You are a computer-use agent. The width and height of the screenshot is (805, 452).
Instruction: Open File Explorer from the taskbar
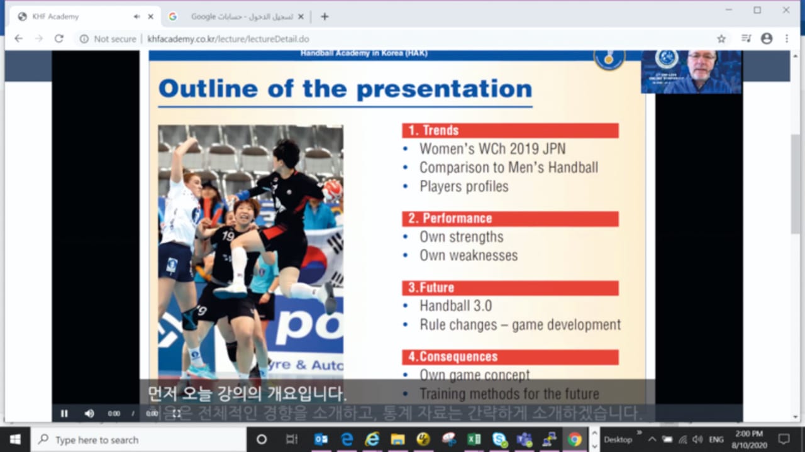(397, 439)
